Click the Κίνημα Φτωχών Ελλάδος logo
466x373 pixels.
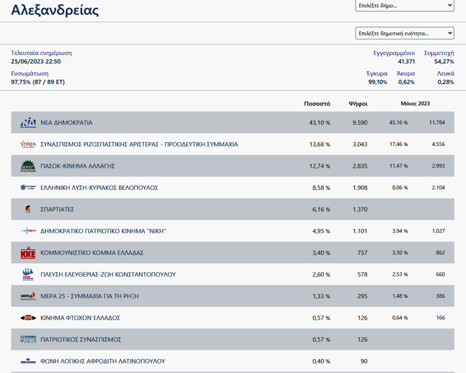(28, 318)
